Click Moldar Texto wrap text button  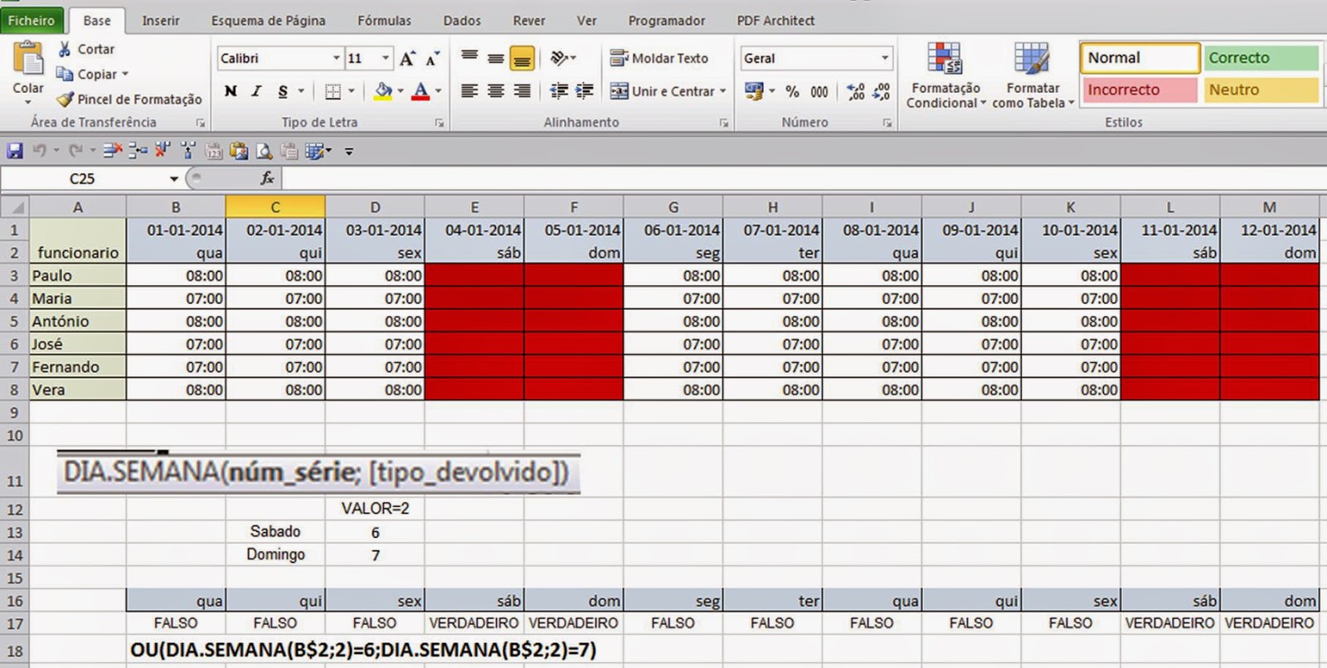coord(659,58)
